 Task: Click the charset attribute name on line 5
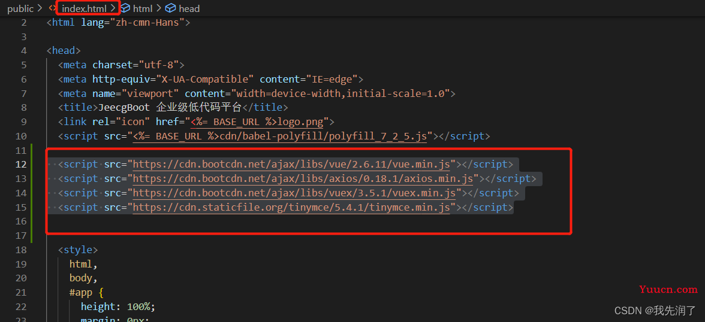[x=113, y=65]
